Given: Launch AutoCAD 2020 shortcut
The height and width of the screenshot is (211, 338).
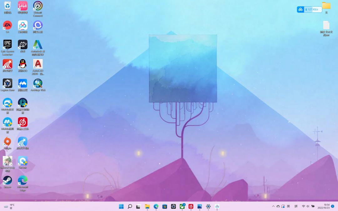Looking at the screenshot, I should pos(38,67).
